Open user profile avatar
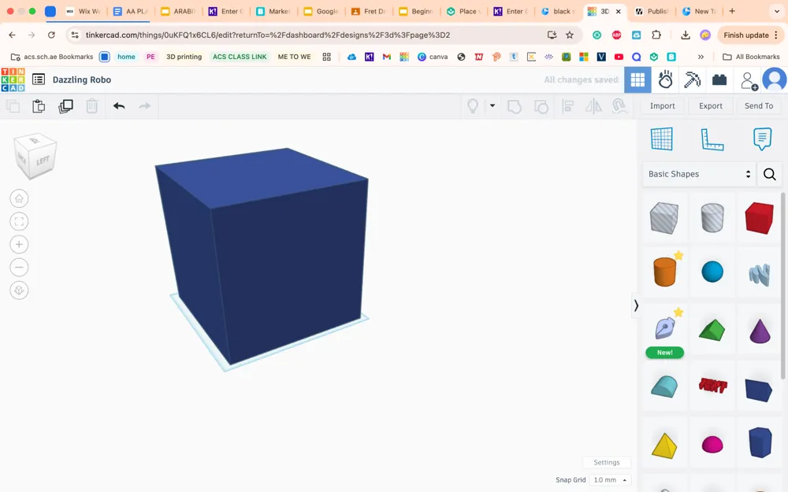Screen dimensions: 788x492 pos(775,80)
